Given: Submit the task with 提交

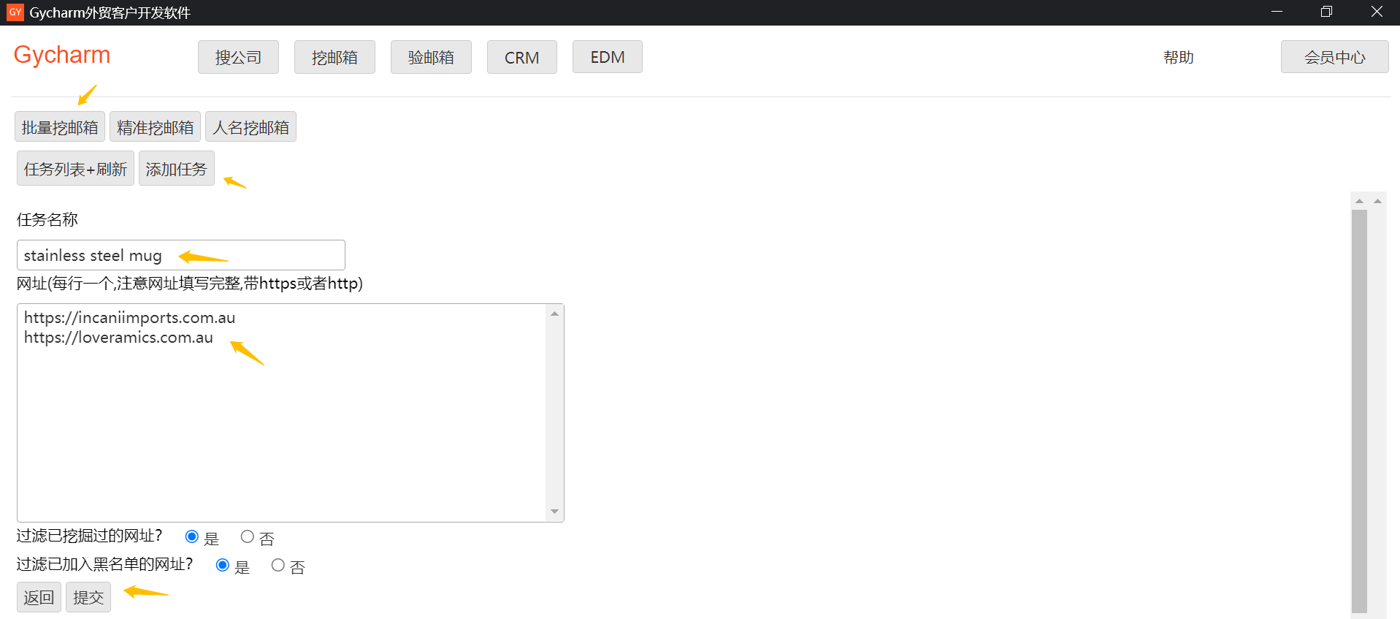Looking at the screenshot, I should click(88, 597).
